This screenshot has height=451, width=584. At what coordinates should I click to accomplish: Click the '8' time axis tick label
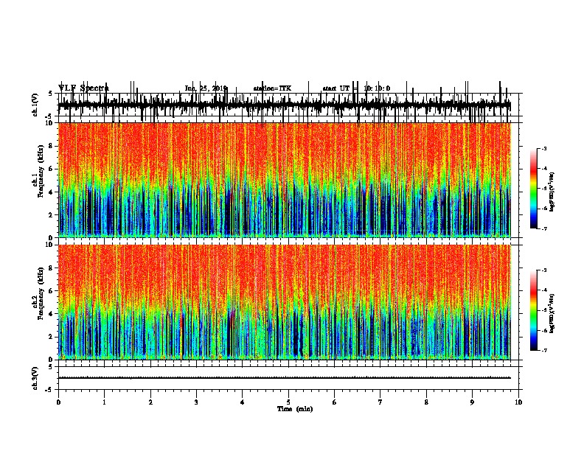click(426, 402)
